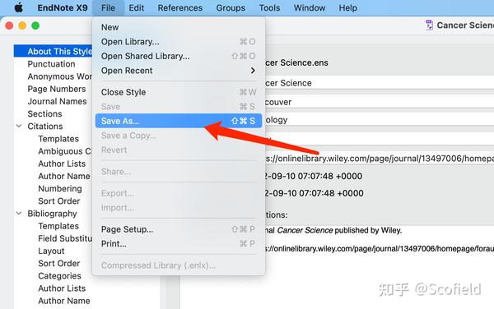Select Citations heading in sidebar

45,126
